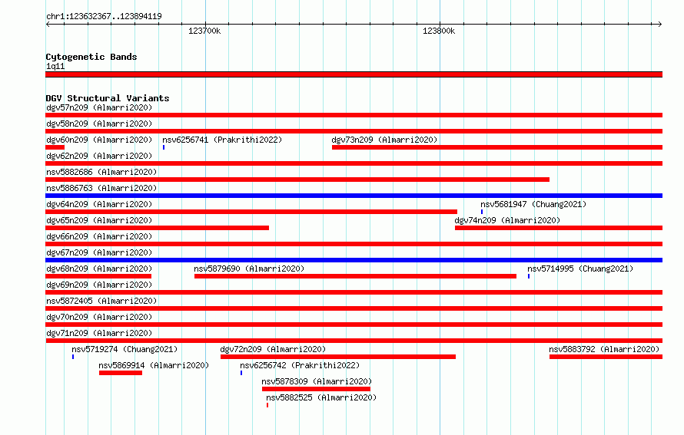Click the small blue nsv5714995 marker
Image resolution: width=684 pixels, height=435 pixels.
(529, 276)
